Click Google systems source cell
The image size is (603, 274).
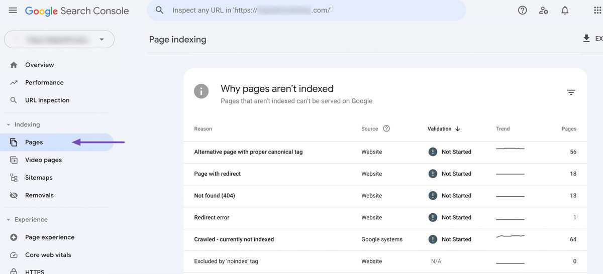coord(382,240)
